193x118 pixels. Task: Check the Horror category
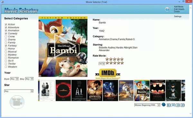[x=6, y=49]
